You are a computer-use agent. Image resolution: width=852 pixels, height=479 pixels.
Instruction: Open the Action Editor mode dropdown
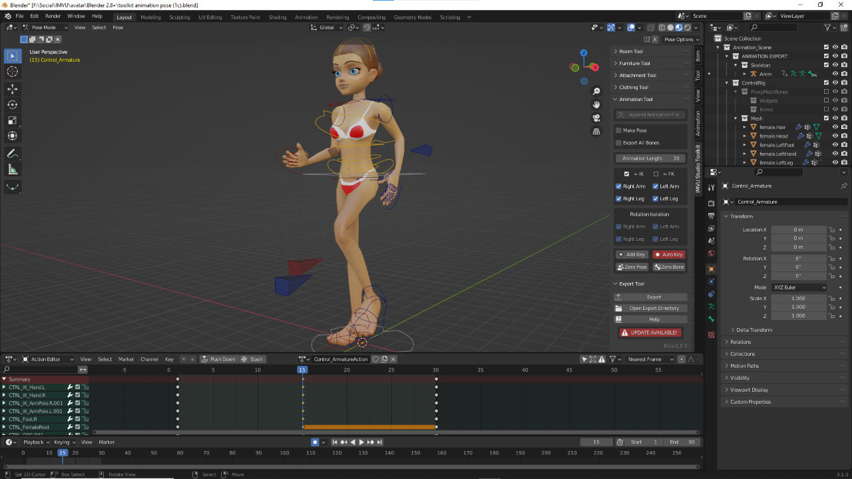[49, 359]
